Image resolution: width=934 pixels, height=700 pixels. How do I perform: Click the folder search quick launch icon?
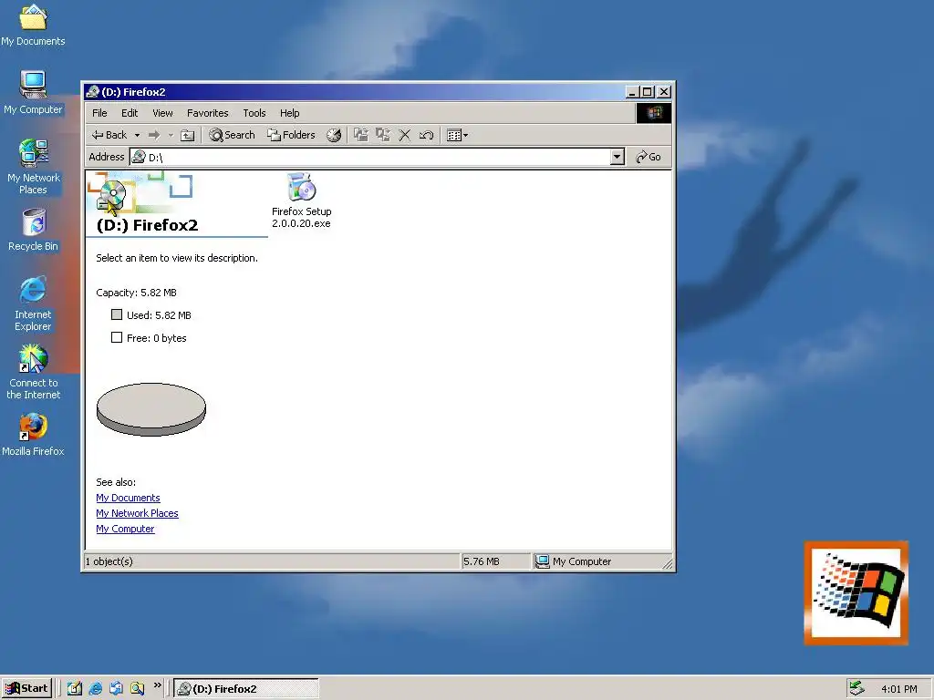[x=137, y=689]
